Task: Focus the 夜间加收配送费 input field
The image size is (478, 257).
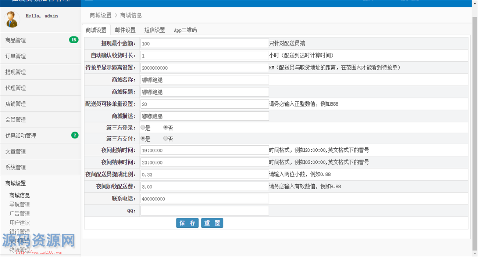Action: [x=205, y=187]
